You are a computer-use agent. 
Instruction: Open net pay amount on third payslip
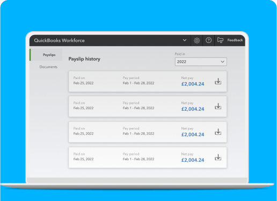(x=193, y=134)
